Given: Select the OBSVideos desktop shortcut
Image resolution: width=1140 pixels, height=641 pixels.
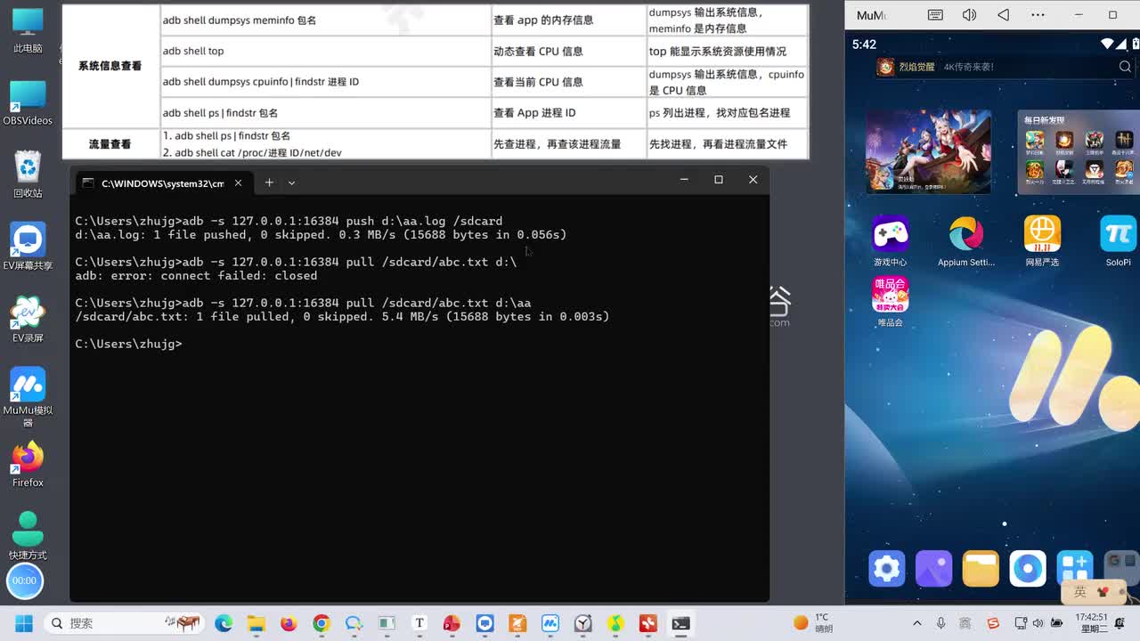Looking at the screenshot, I should click(28, 103).
